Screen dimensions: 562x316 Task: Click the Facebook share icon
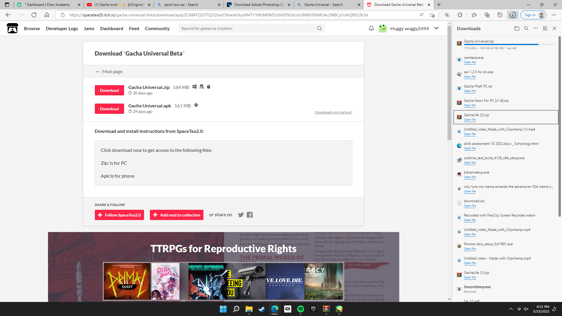coord(250,214)
